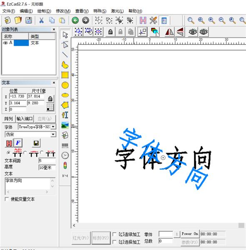The width and height of the screenshot is (246, 250).
Task: Click the Mirror horizontal icon
Action: coord(169,32)
